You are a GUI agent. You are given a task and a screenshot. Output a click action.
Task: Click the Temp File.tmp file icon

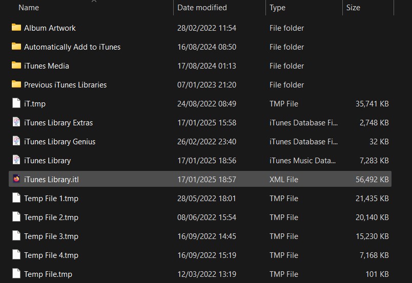(16, 274)
